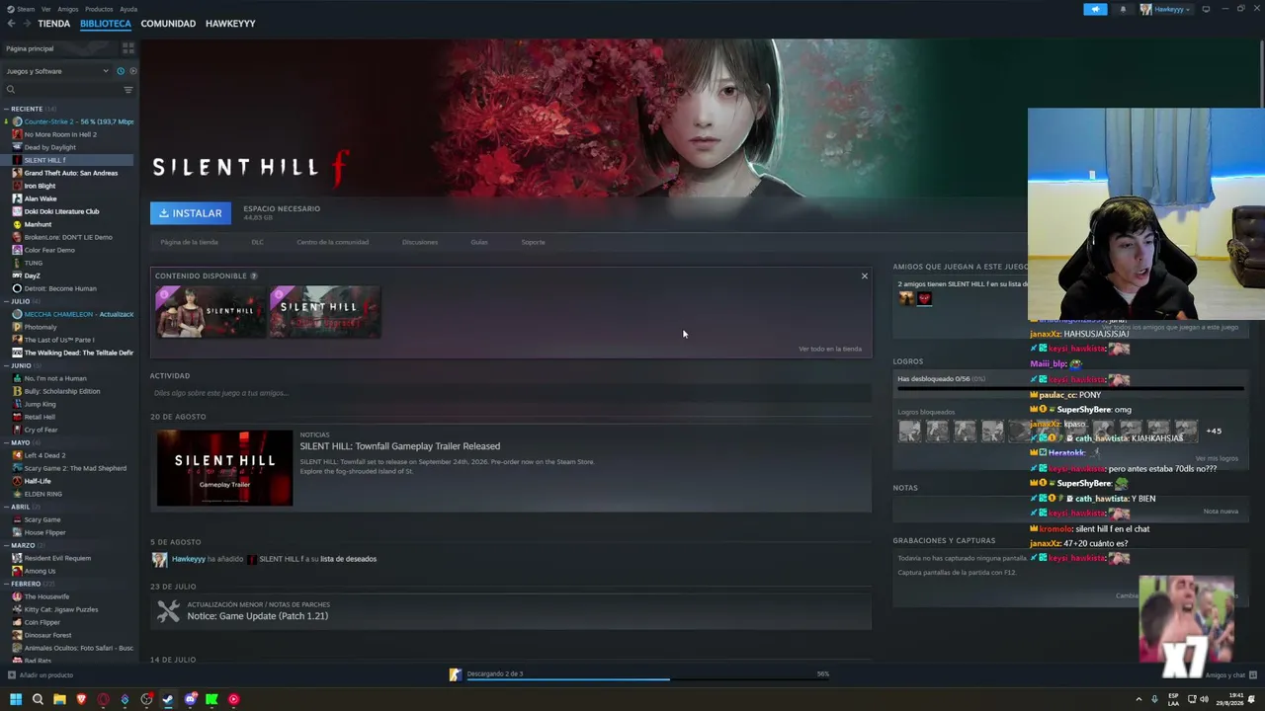Open the Soporte link
The height and width of the screenshot is (711, 1265).
coord(533,242)
